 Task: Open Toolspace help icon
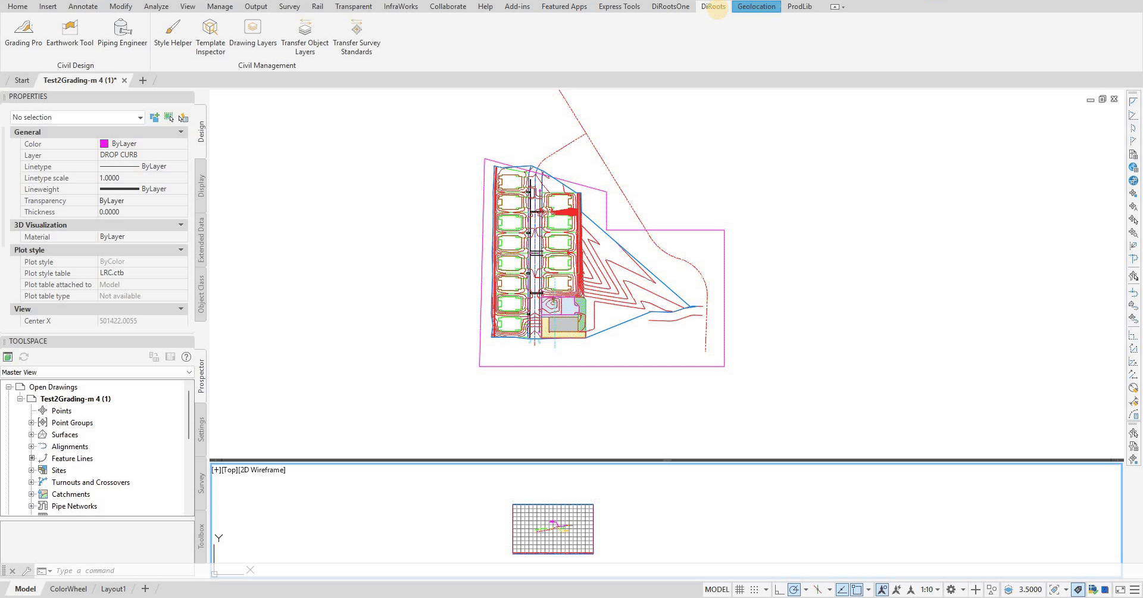[x=186, y=357]
